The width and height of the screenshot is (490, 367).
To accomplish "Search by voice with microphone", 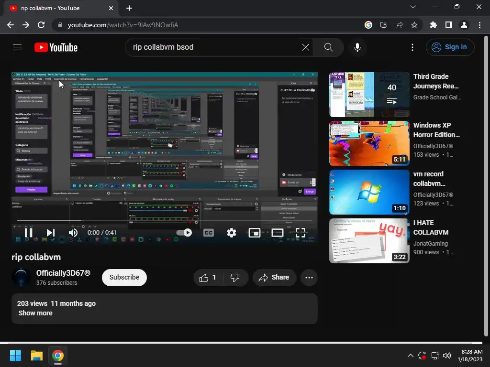I will point(357,47).
